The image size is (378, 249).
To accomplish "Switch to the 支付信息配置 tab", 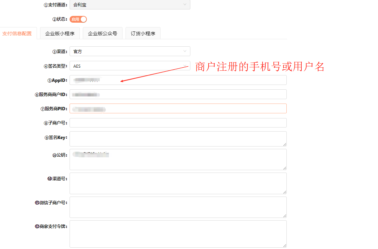I will click(x=17, y=33).
